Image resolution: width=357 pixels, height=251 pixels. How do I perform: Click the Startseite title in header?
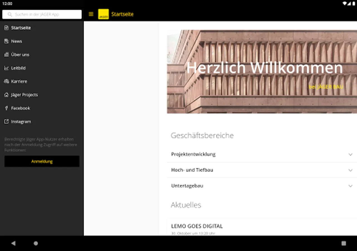click(x=122, y=14)
